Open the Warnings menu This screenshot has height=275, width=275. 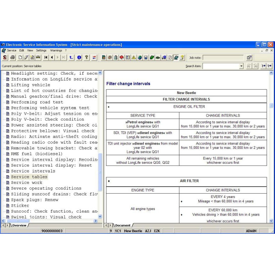pyautogui.click(x=56, y=50)
